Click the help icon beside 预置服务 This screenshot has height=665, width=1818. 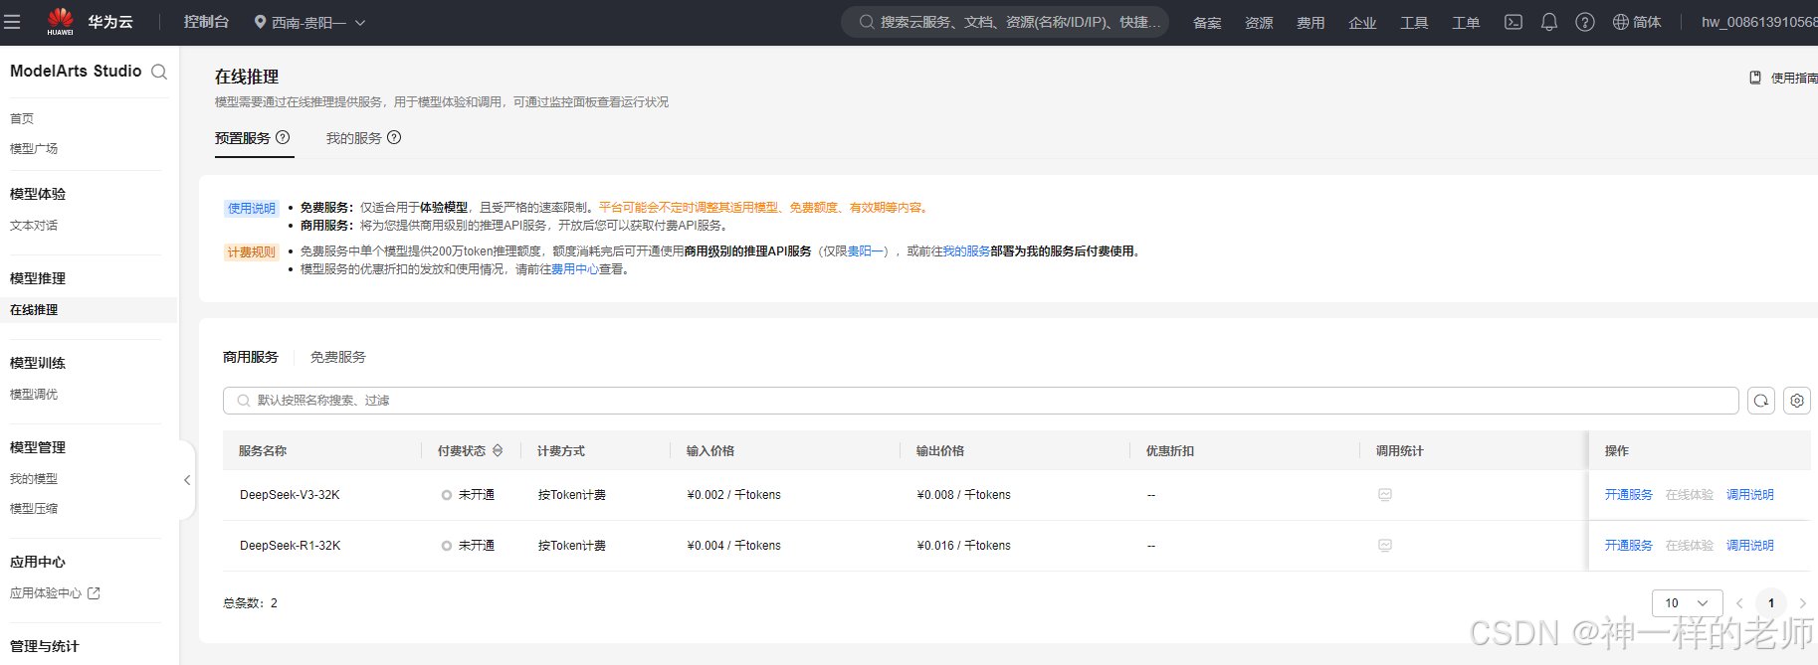pos(283,137)
